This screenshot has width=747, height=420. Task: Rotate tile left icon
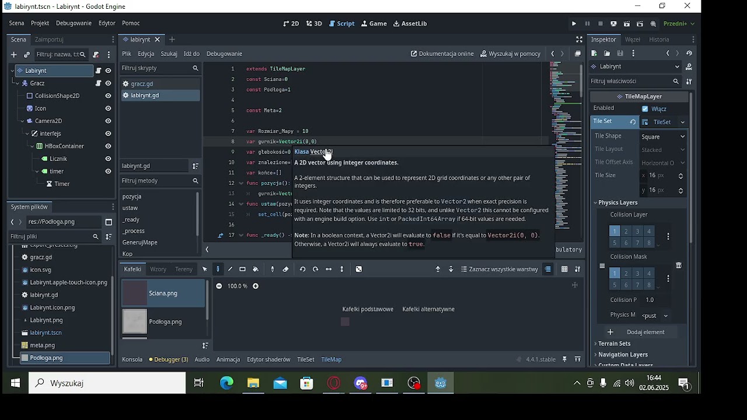302,269
